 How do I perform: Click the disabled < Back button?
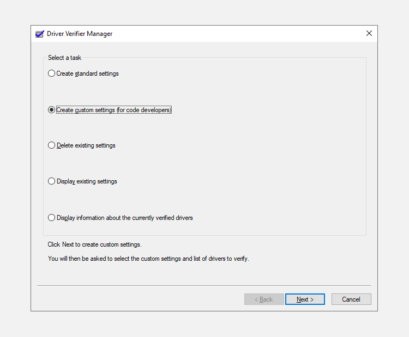click(x=264, y=299)
